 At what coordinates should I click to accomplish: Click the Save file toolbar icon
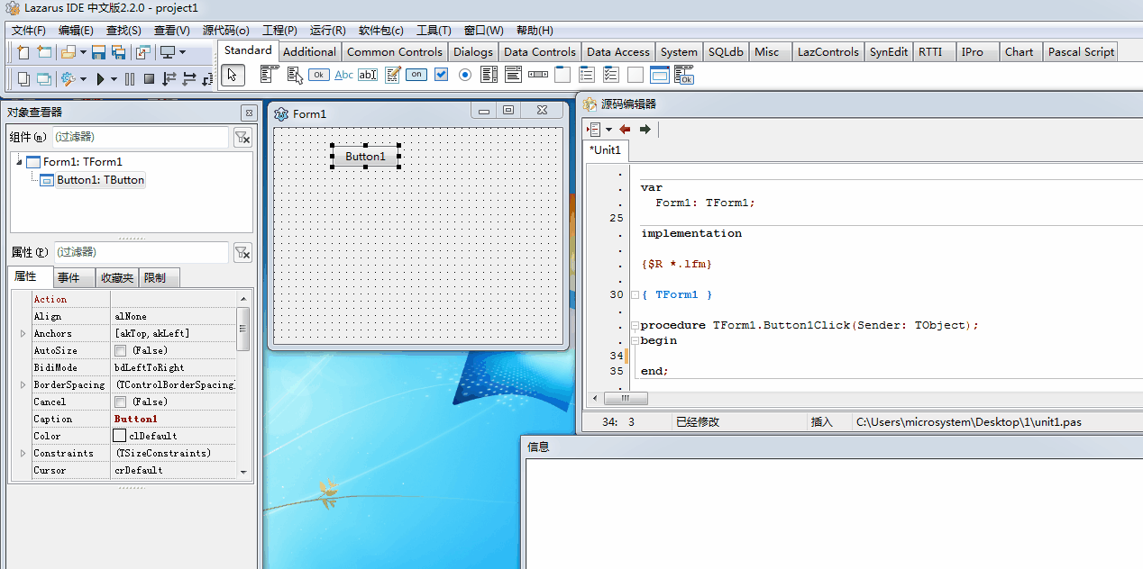99,52
